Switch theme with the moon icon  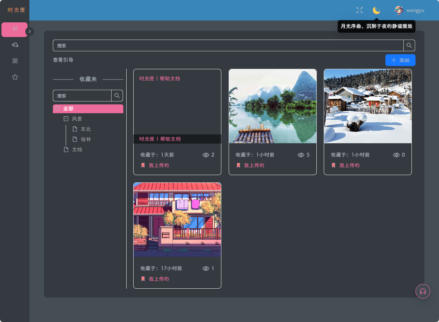pyautogui.click(x=376, y=10)
